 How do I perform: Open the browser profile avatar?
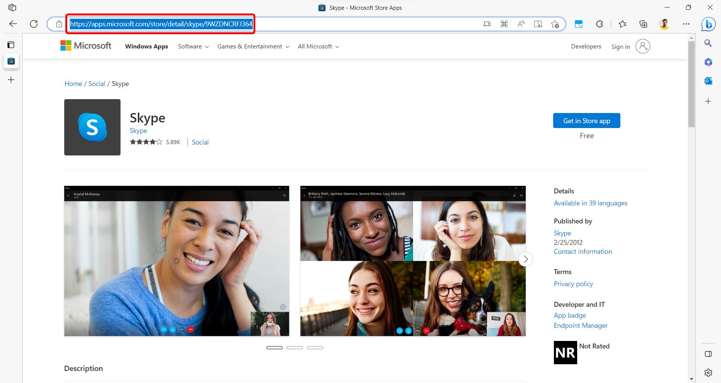click(x=664, y=24)
